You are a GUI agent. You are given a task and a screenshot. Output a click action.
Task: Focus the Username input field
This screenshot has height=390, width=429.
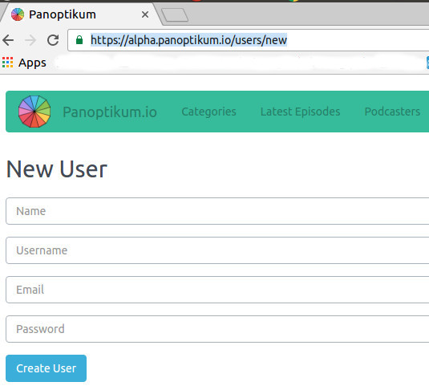click(217, 250)
